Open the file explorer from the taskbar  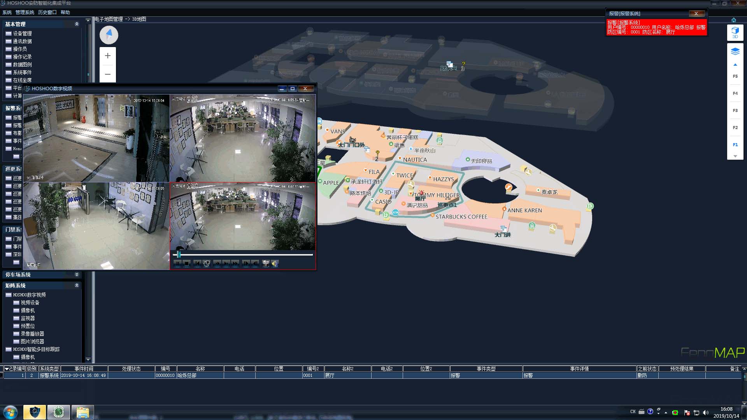82,412
